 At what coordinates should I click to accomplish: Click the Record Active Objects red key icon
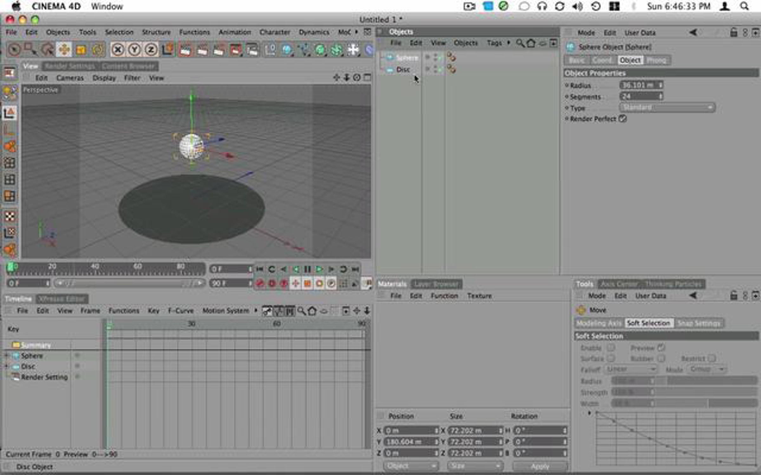(260, 283)
